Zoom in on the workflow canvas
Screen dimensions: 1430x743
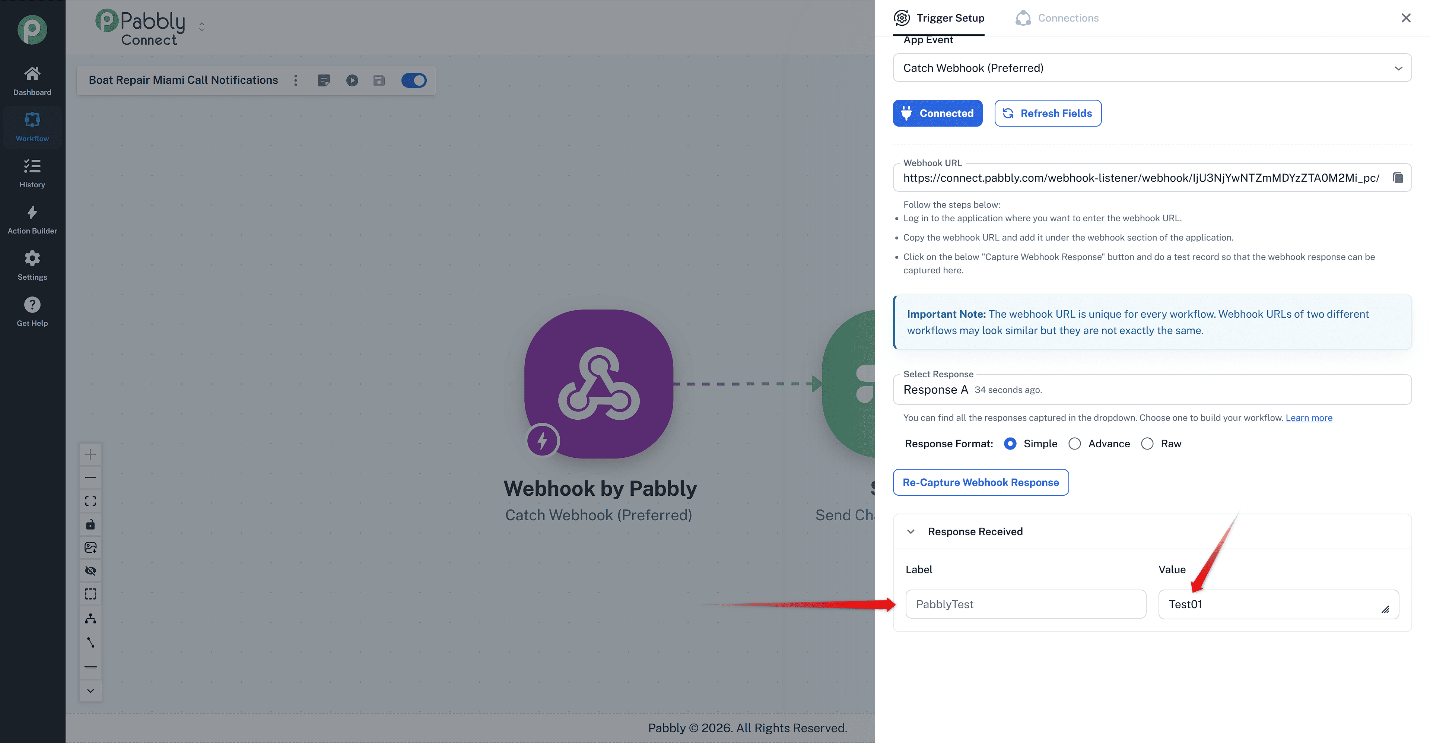90,454
